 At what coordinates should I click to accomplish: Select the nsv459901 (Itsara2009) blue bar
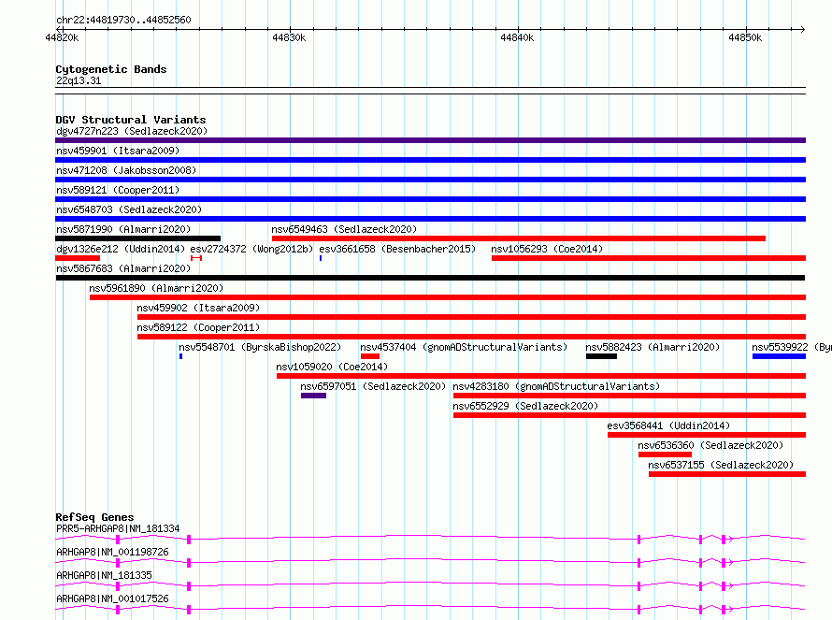pyautogui.click(x=430, y=160)
